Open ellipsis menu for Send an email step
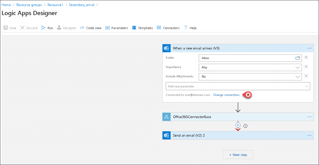 pos(309,135)
